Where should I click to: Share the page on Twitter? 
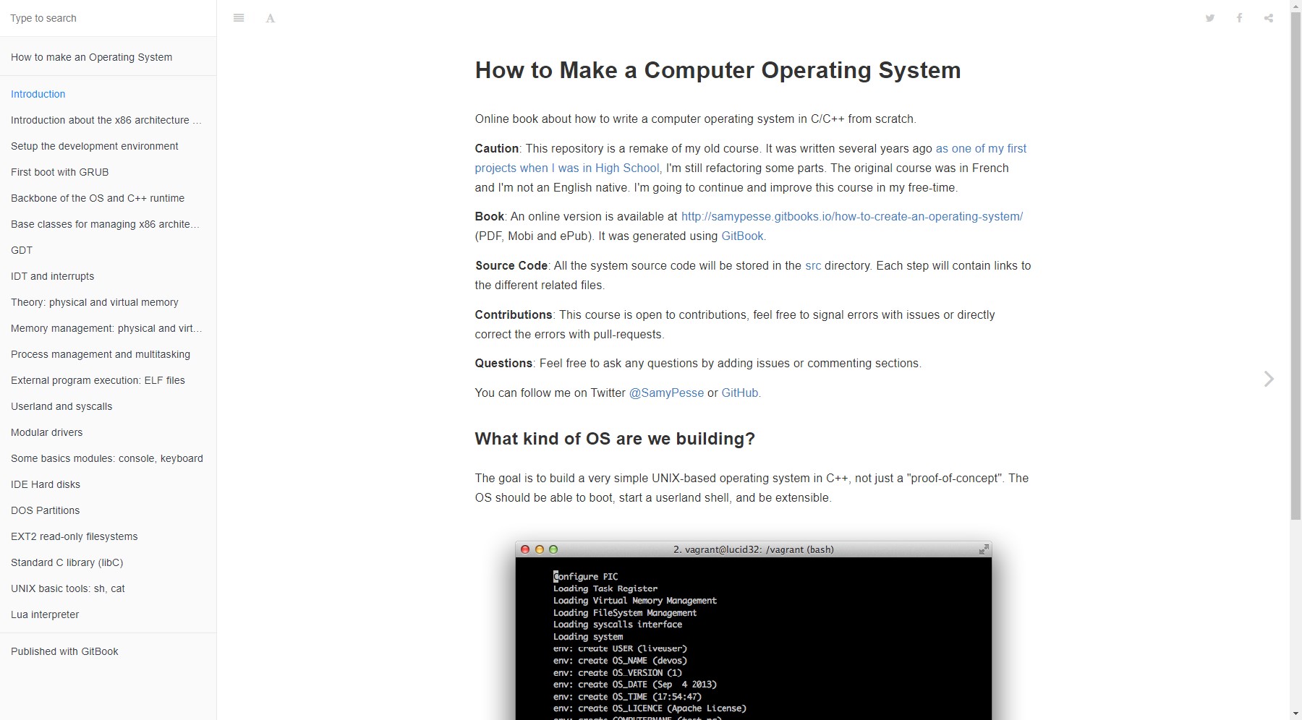[1209, 17]
